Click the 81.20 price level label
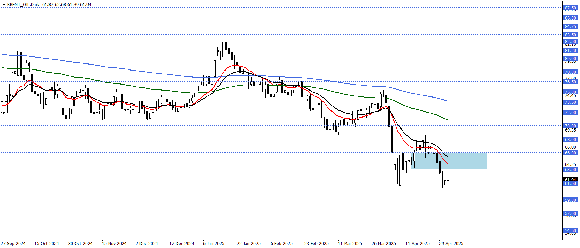 [571, 50]
